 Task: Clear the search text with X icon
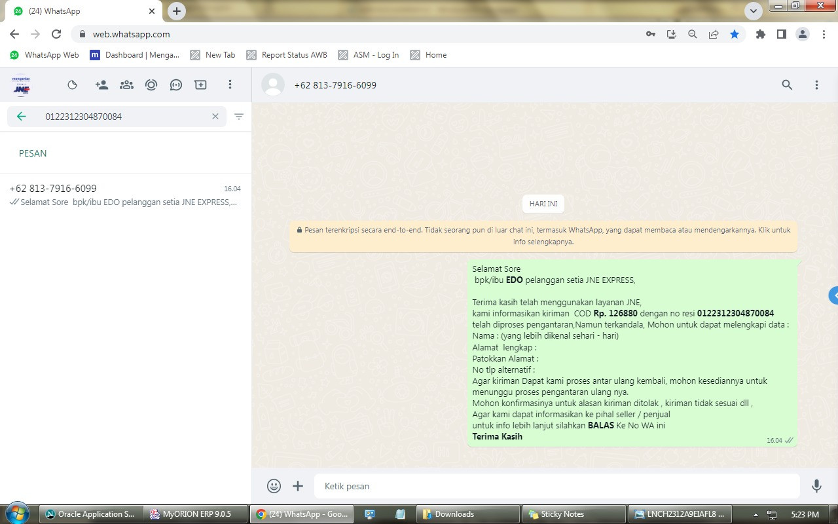215,117
